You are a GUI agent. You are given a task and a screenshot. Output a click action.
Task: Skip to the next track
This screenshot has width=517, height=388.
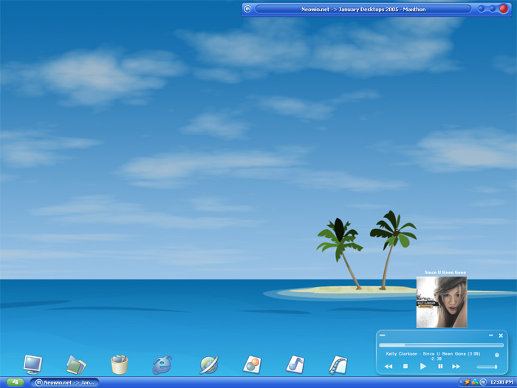[456, 367]
